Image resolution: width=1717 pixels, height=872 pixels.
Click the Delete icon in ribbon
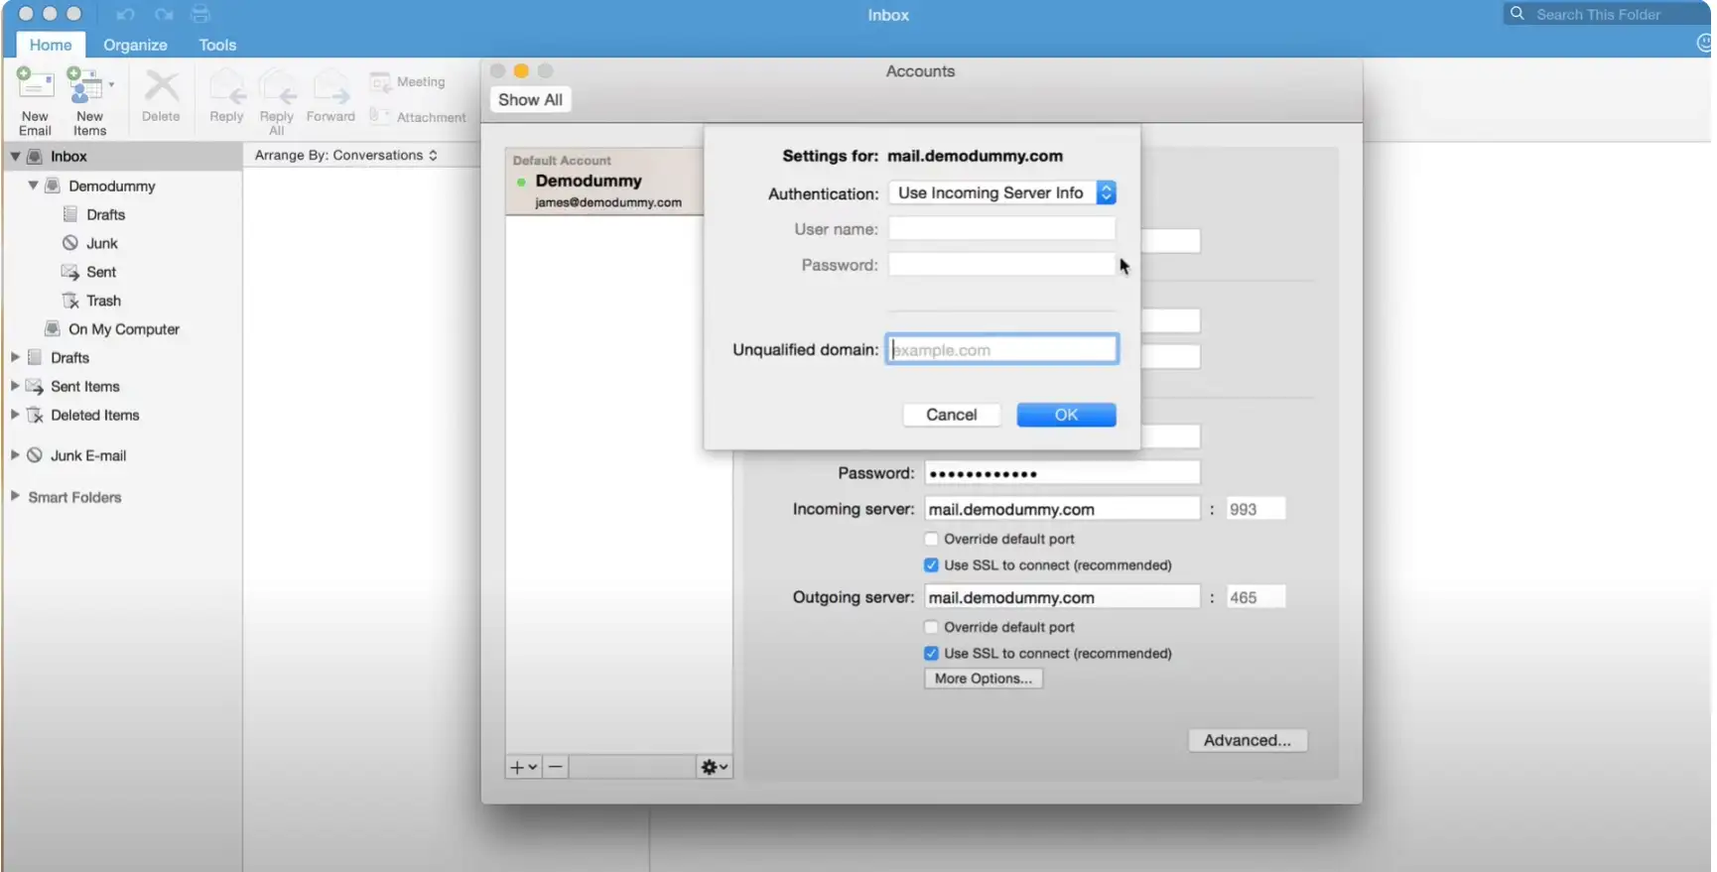[161, 91]
